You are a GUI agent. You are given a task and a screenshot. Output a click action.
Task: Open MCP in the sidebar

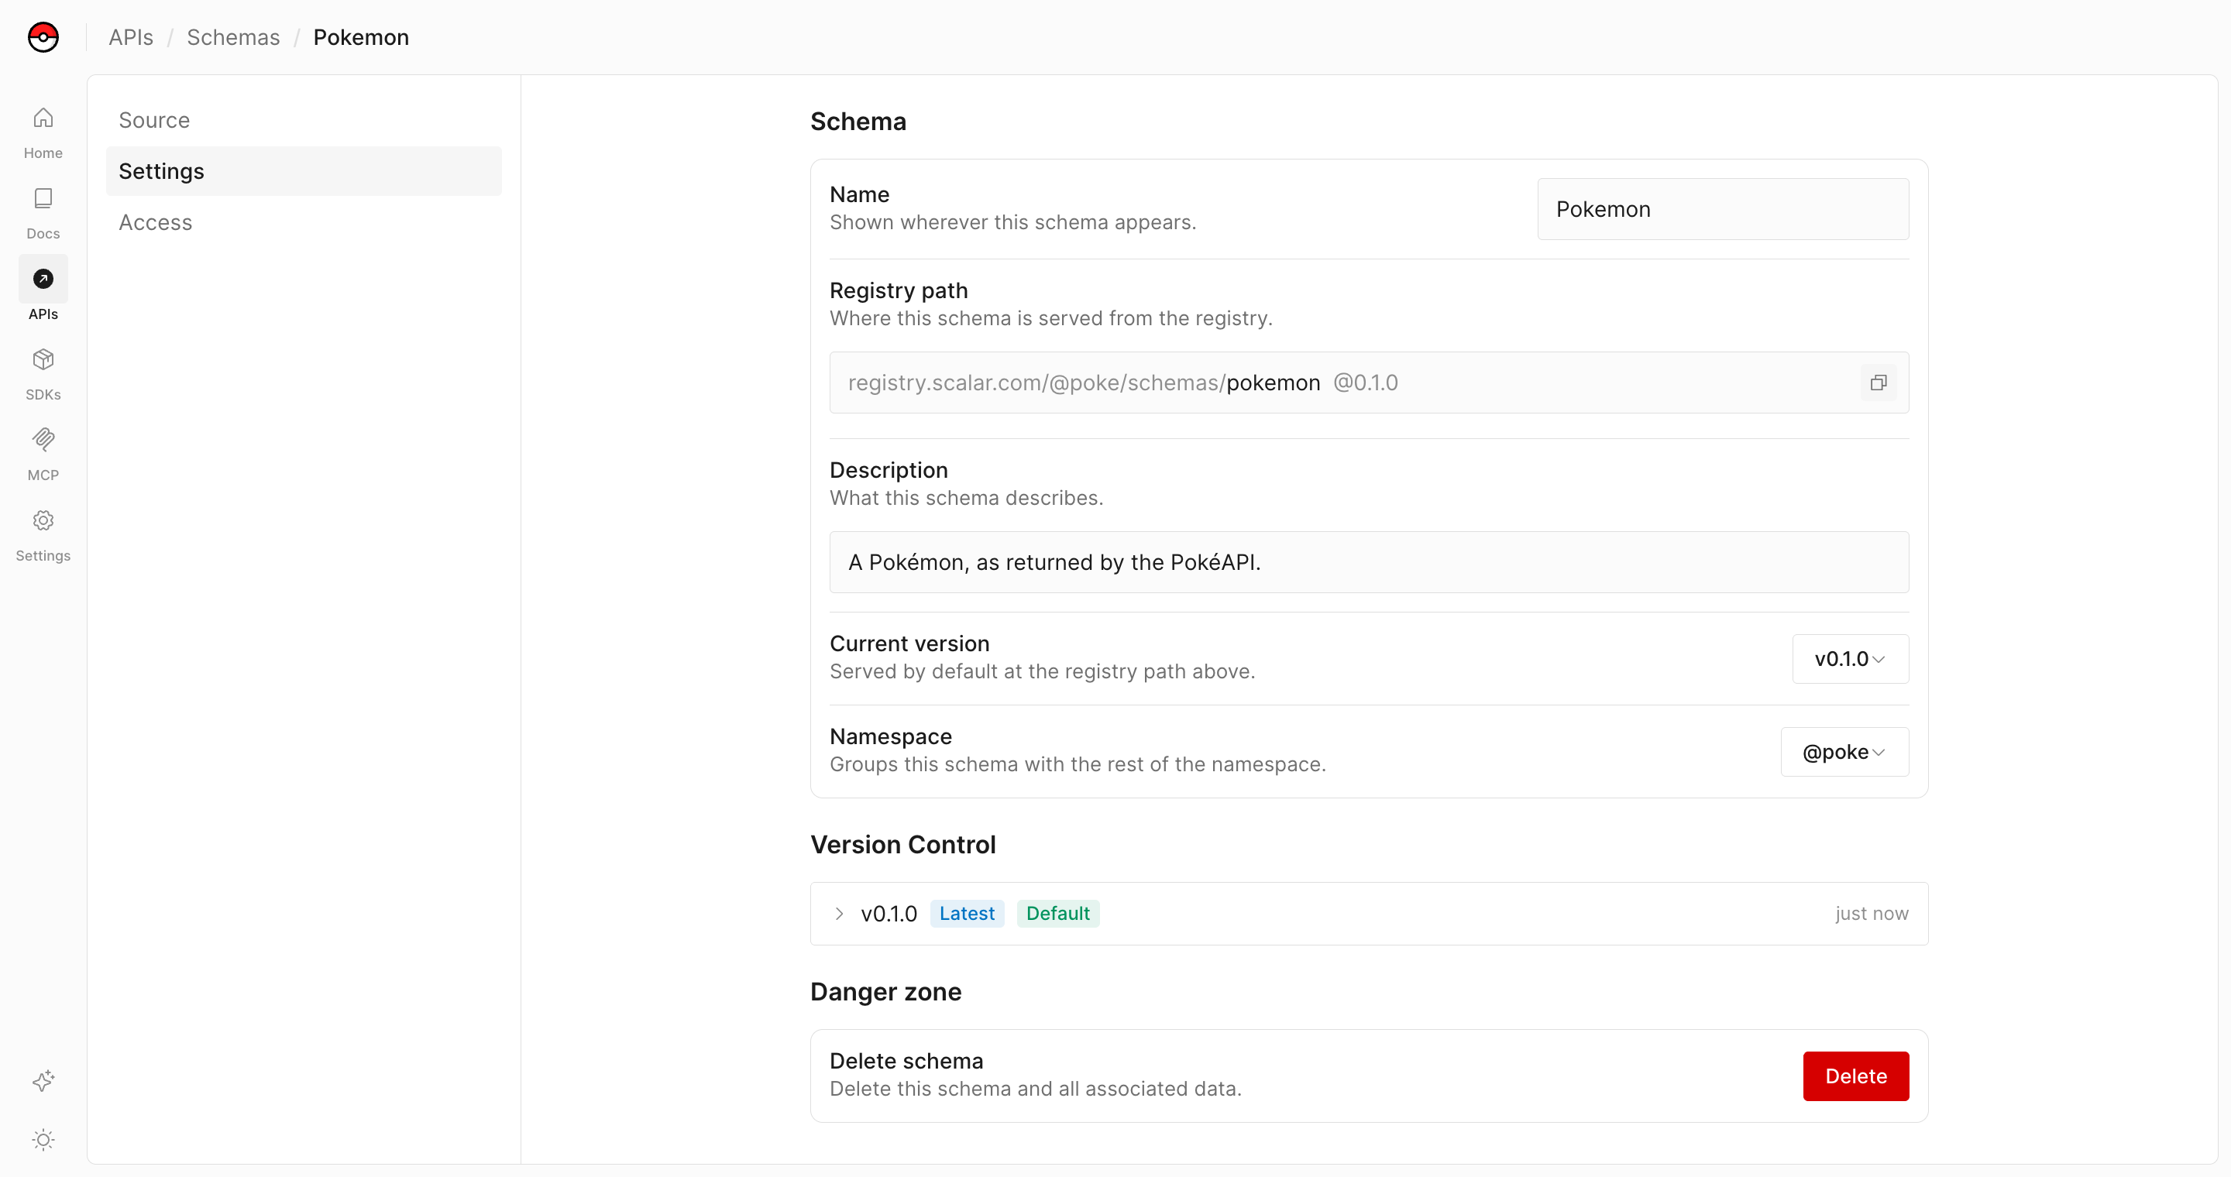coord(43,455)
